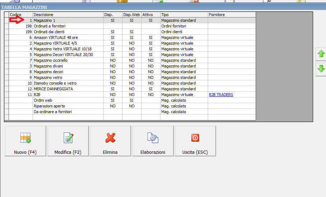Click Disp. cell of Magazzino divani row
This screenshot has width=326, height=197.
(x=113, y=66)
